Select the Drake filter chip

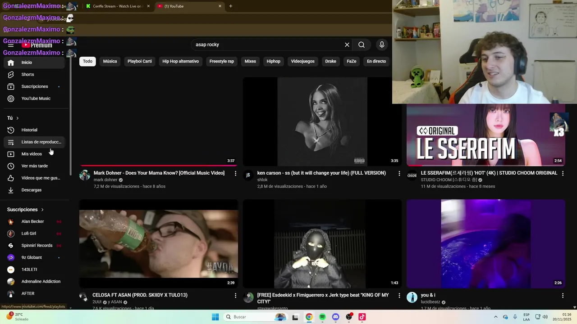click(331, 61)
